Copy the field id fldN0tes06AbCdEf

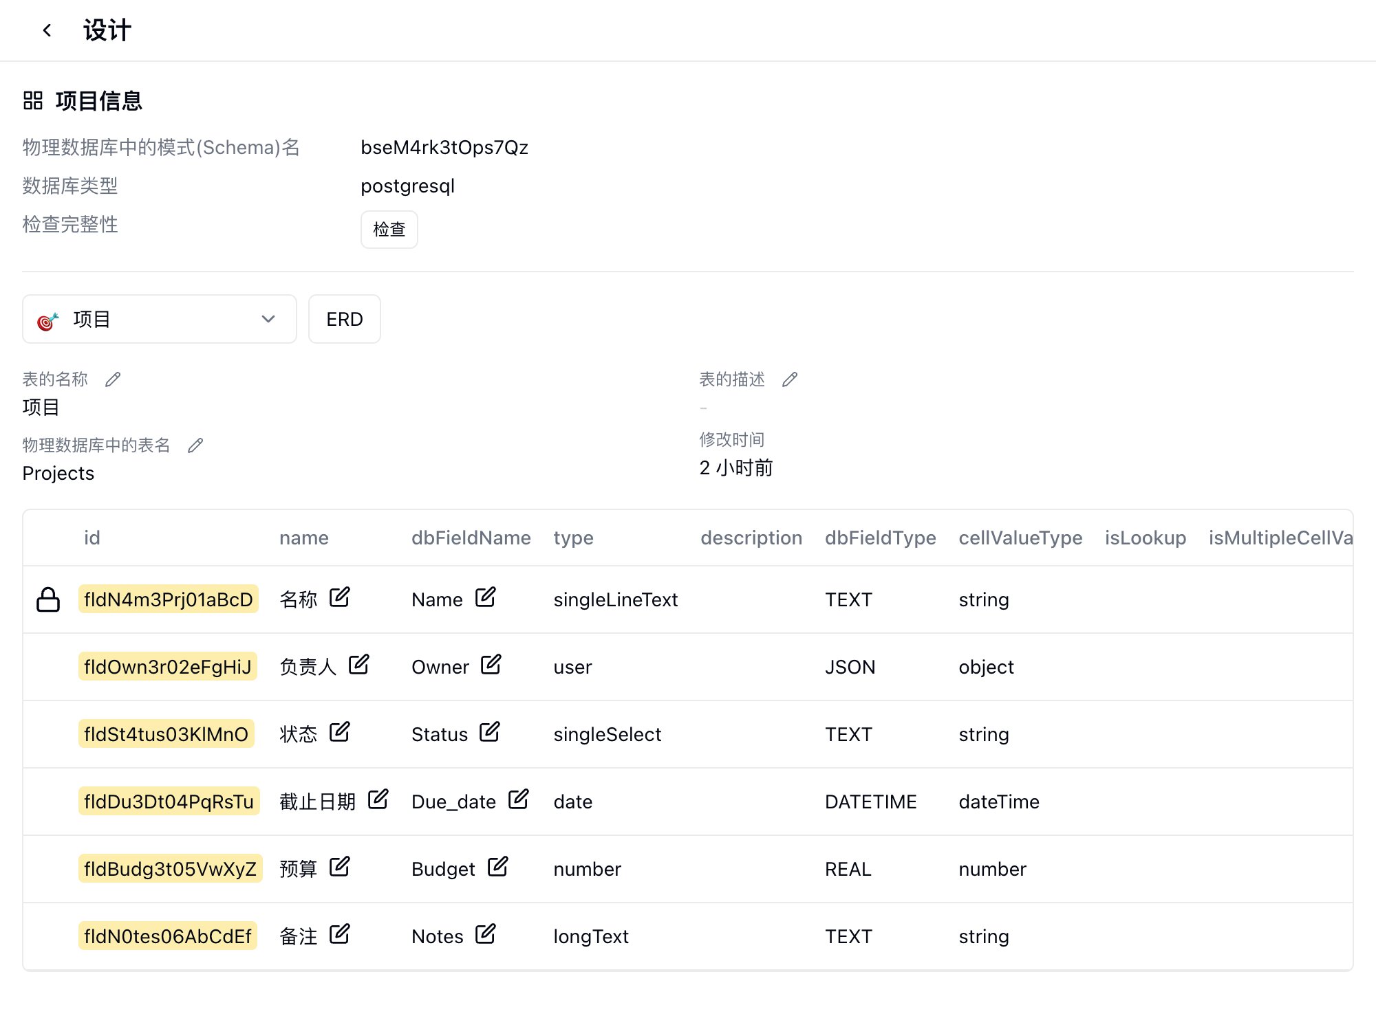(x=168, y=936)
